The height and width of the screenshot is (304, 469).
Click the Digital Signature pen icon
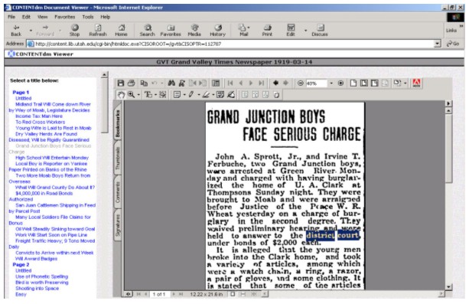coord(230,95)
